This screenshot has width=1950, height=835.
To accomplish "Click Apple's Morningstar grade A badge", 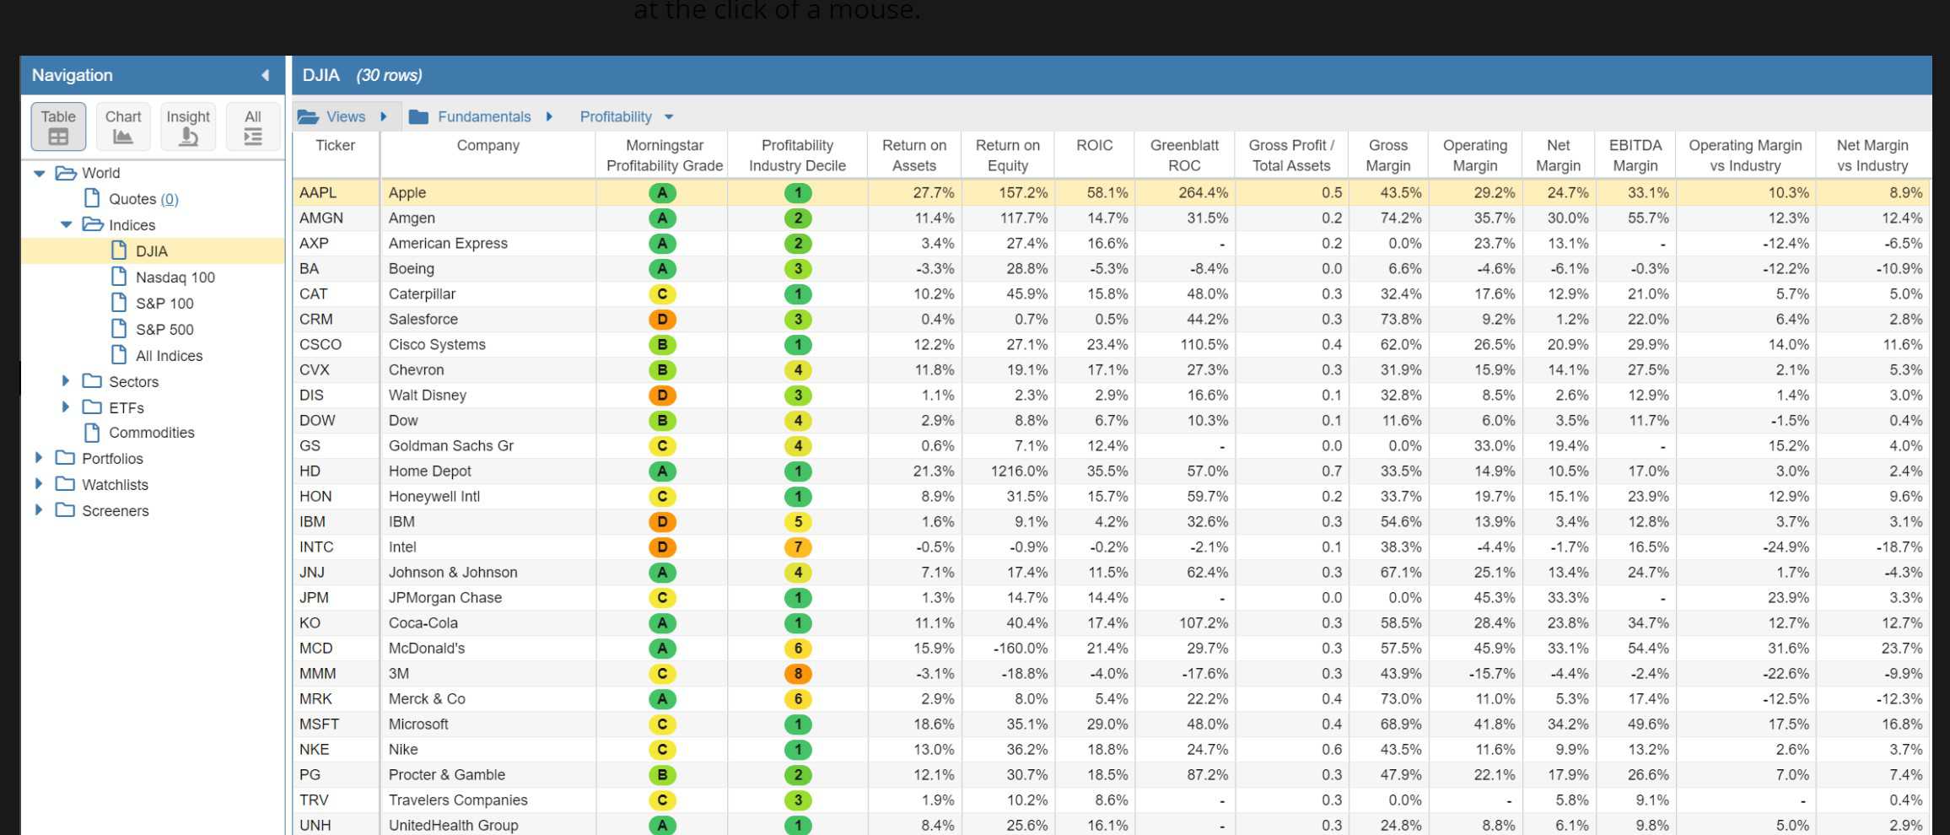I will 662,193.
